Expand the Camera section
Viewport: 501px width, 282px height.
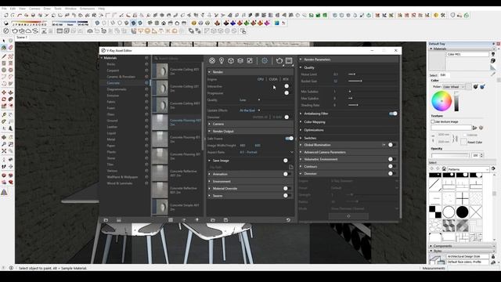tap(210, 124)
